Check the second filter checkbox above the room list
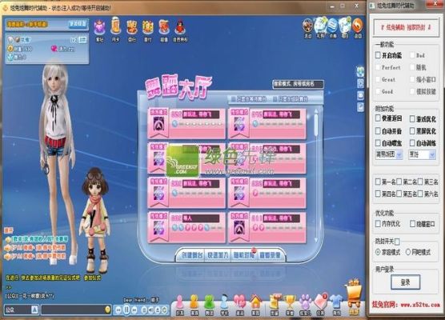445x320 pixels. pos(275,98)
